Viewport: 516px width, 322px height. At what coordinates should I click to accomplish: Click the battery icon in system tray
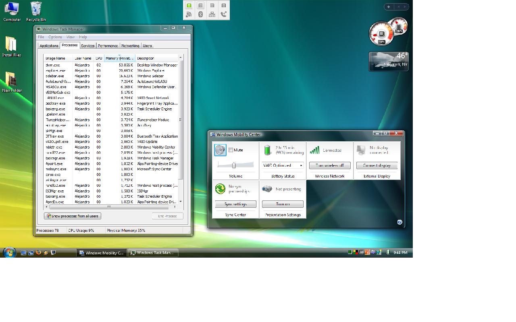point(388,252)
